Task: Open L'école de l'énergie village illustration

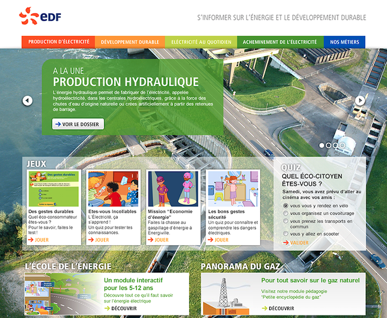Action: [63, 294]
